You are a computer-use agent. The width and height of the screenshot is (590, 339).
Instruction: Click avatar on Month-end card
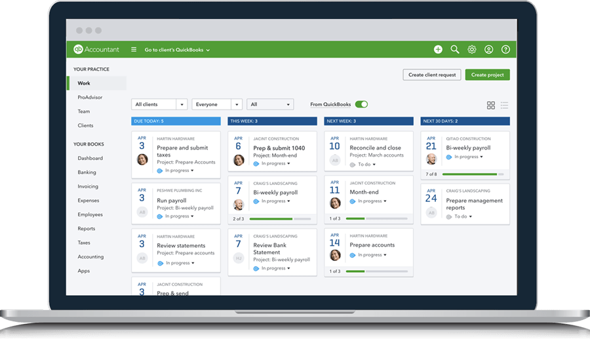[x=335, y=203]
